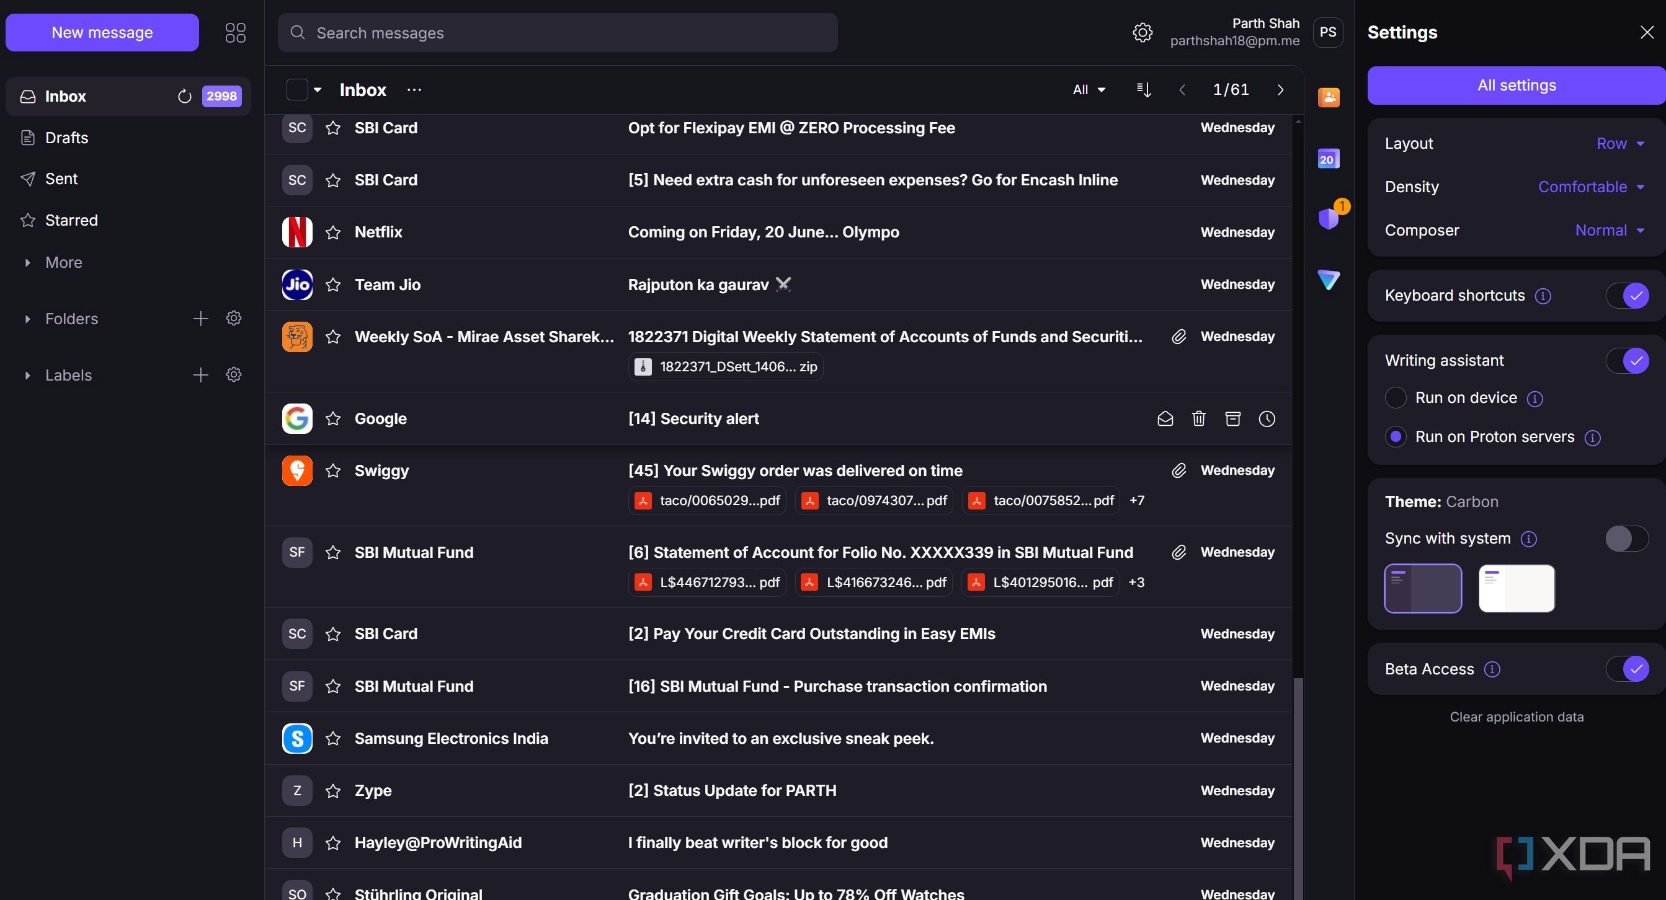Screen dimensions: 1666x900
Task: Focus the Search messages field
Action: tap(558, 33)
